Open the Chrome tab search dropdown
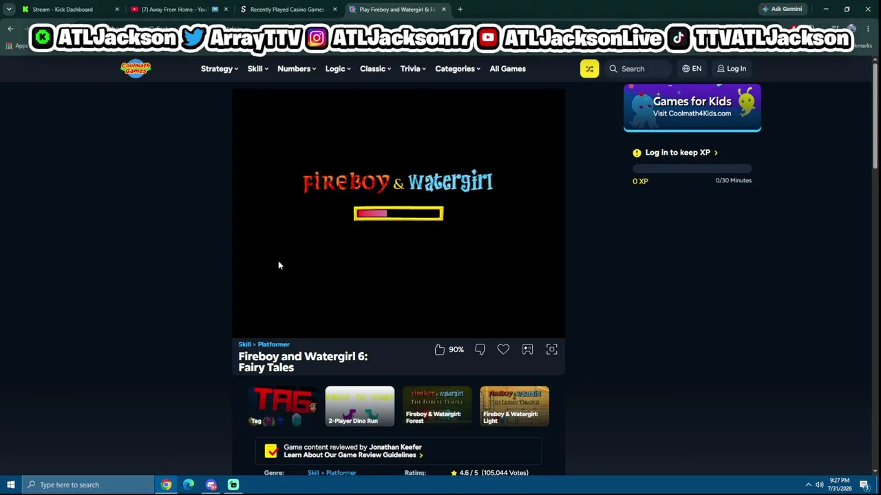This screenshot has height=495, width=881. pos(9,9)
